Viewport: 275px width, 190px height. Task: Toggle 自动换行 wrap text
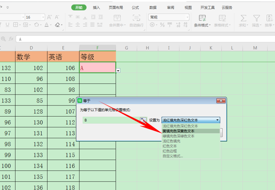tap(136, 18)
